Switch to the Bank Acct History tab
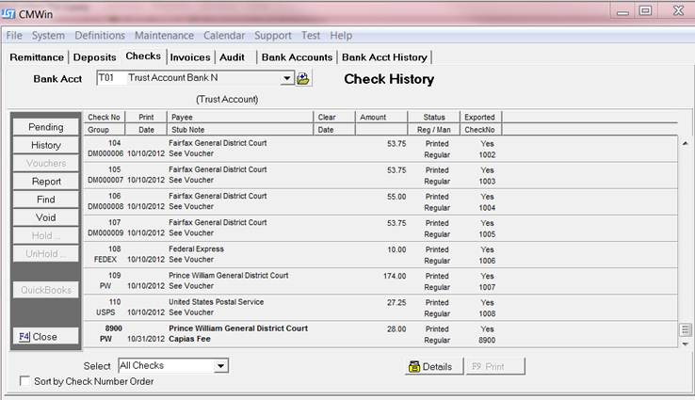Image resolution: width=695 pixels, height=400 pixels. click(x=383, y=57)
